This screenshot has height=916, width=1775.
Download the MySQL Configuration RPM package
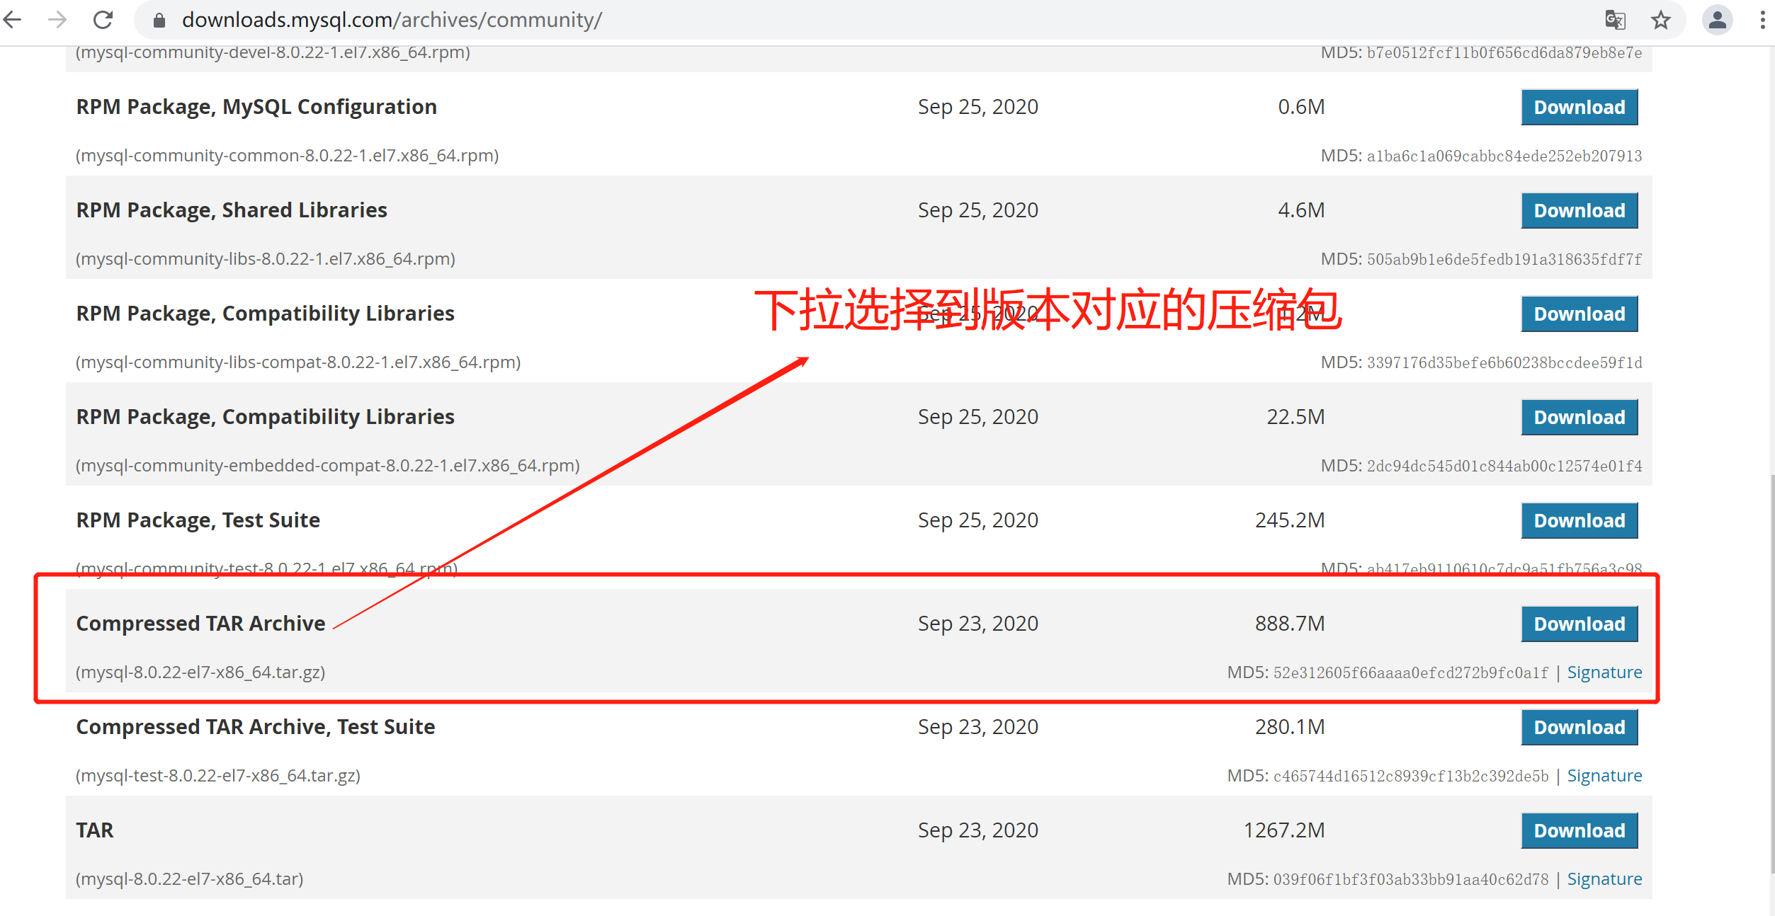1579,108
